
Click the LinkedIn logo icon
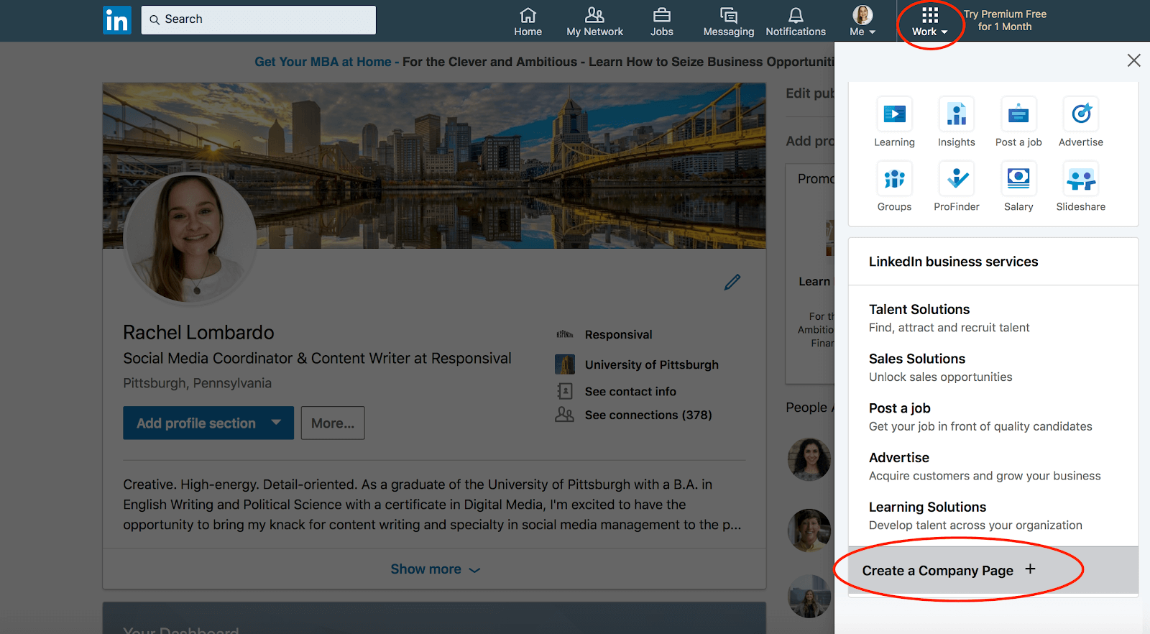117,20
